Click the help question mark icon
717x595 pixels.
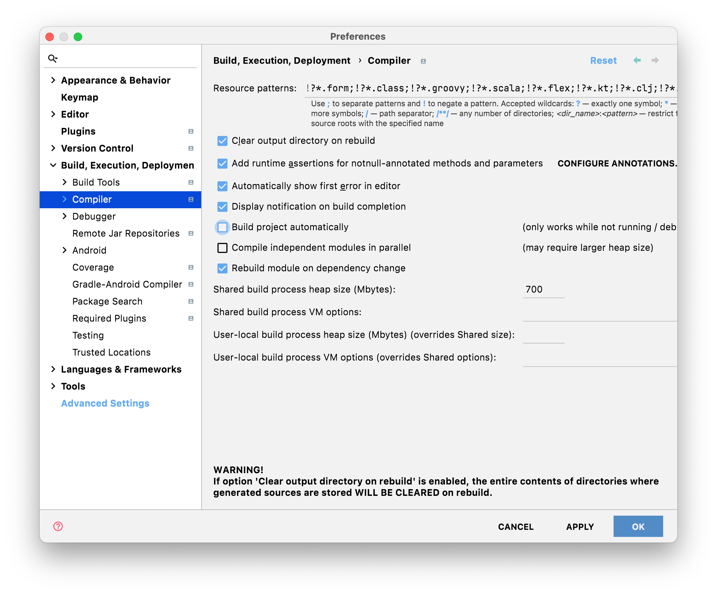(x=58, y=526)
